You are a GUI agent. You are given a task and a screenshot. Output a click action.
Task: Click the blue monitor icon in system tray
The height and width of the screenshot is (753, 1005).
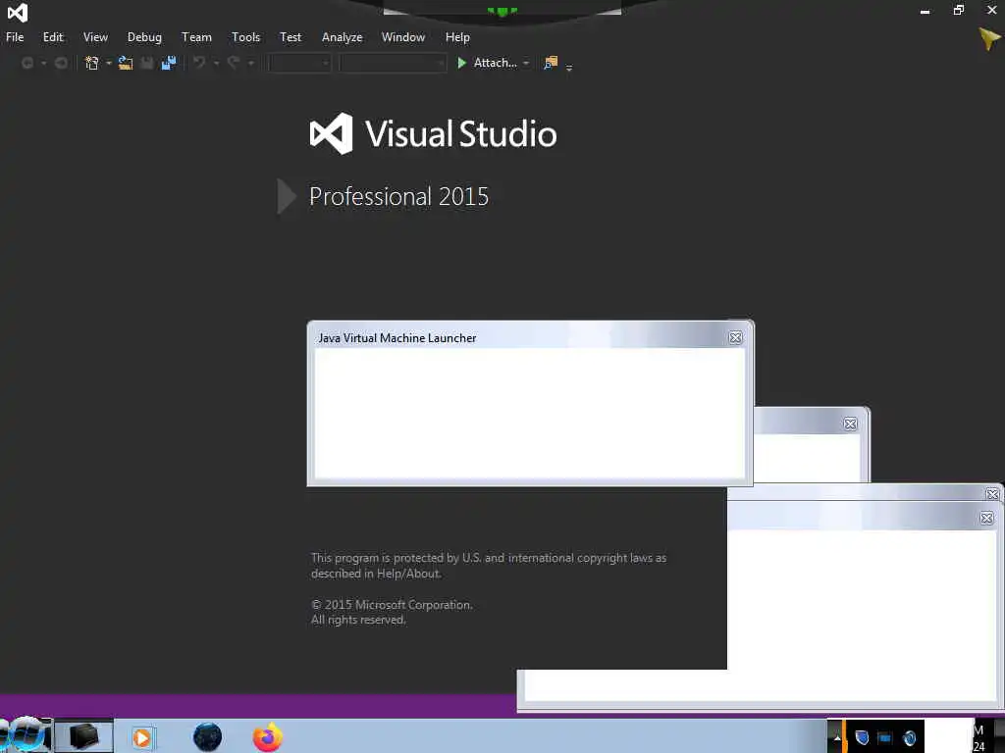point(884,738)
